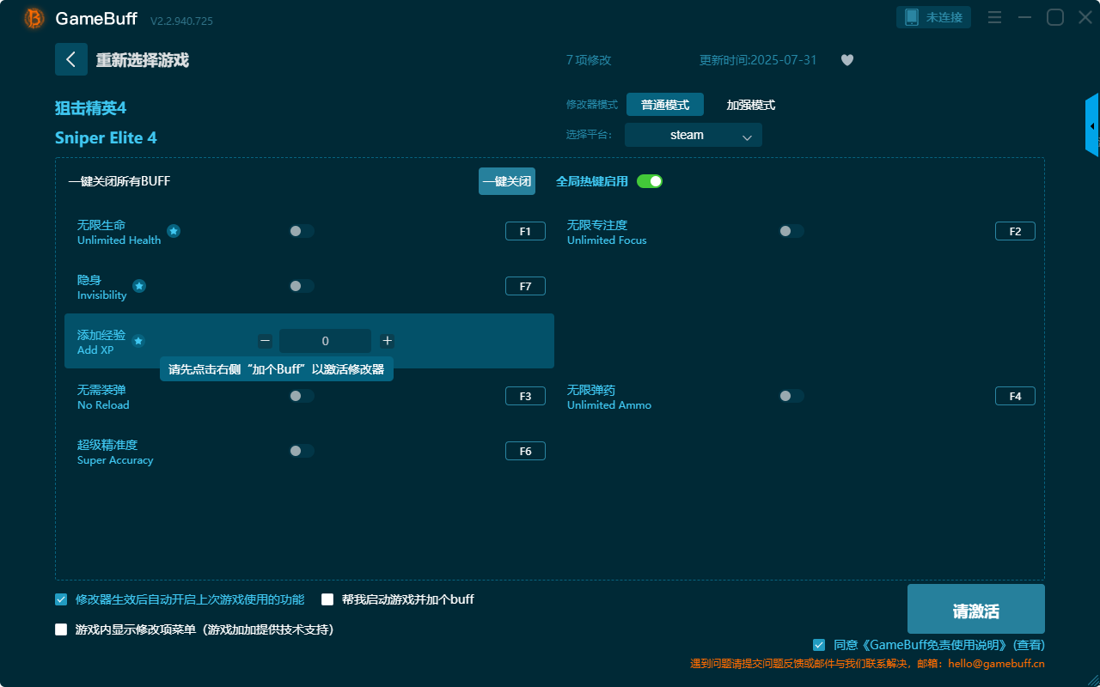
Task: Click the 一键关闭 button
Action: pyautogui.click(x=507, y=181)
